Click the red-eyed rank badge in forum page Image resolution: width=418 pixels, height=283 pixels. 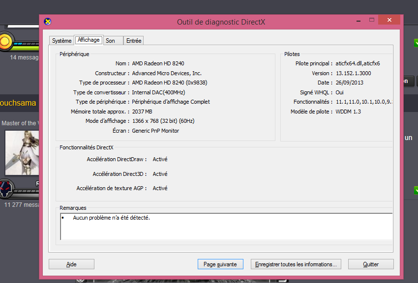click(6, 189)
